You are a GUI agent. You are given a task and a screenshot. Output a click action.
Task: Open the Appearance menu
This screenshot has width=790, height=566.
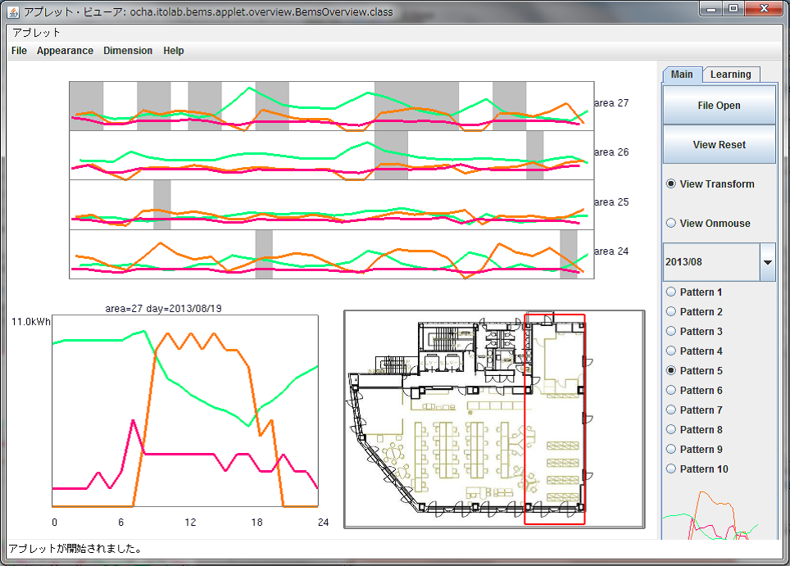[65, 51]
